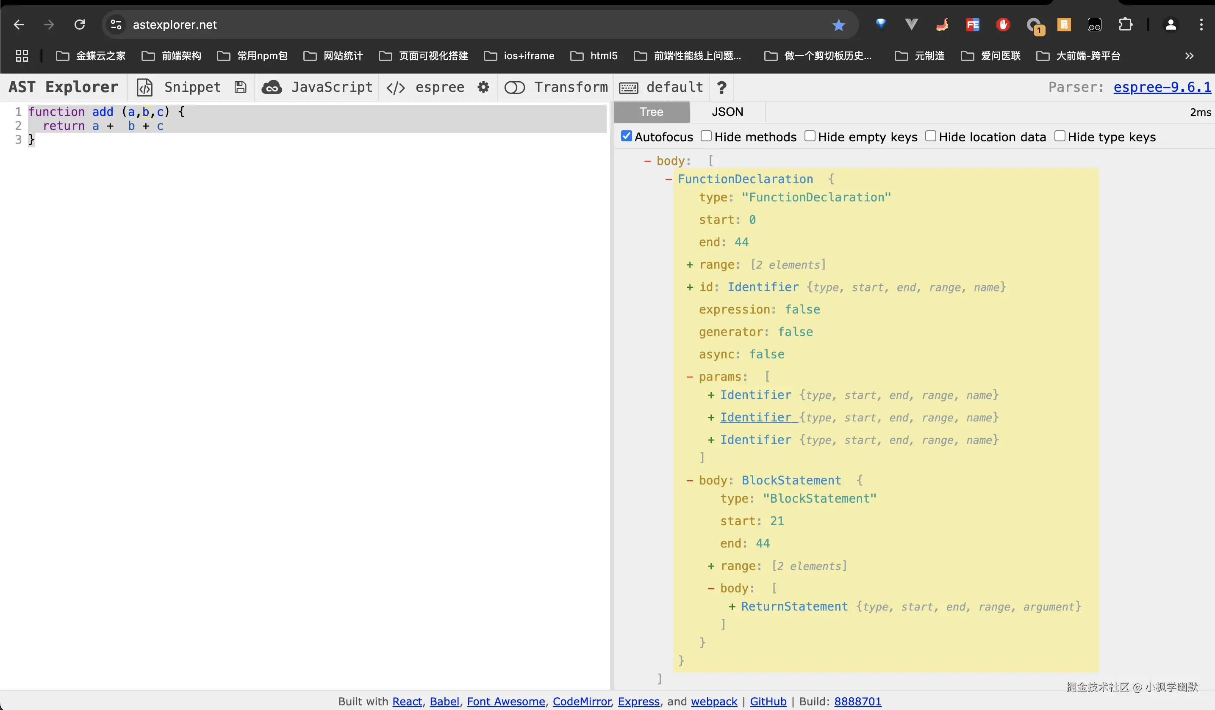The width and height of the screenshot is (1215, 710).
Task: Click the parser settings gear icon
Action: pos(483,87)
